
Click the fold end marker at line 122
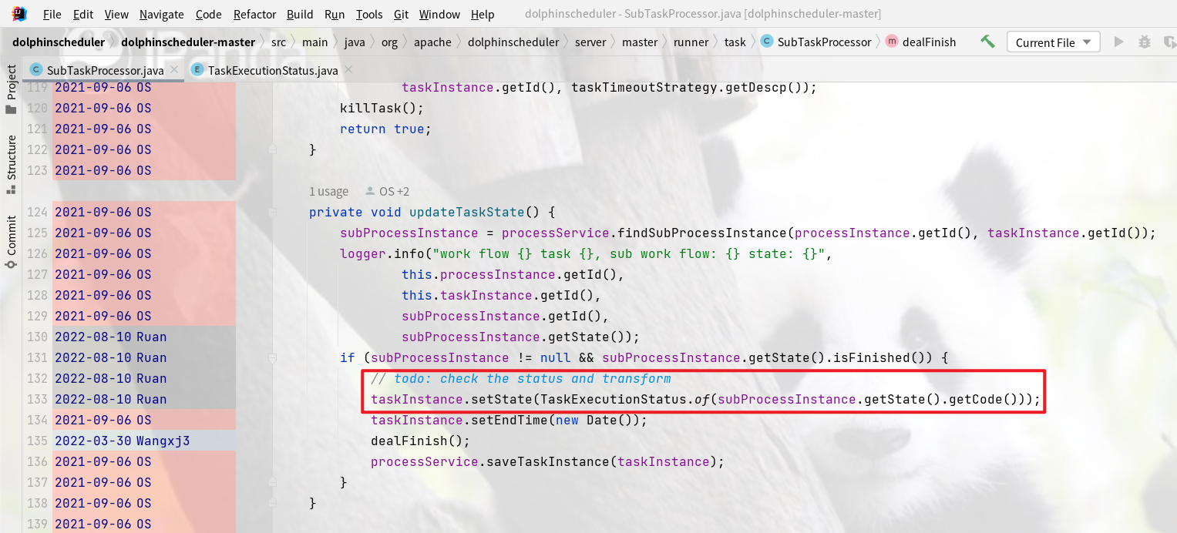coord(273,149)
